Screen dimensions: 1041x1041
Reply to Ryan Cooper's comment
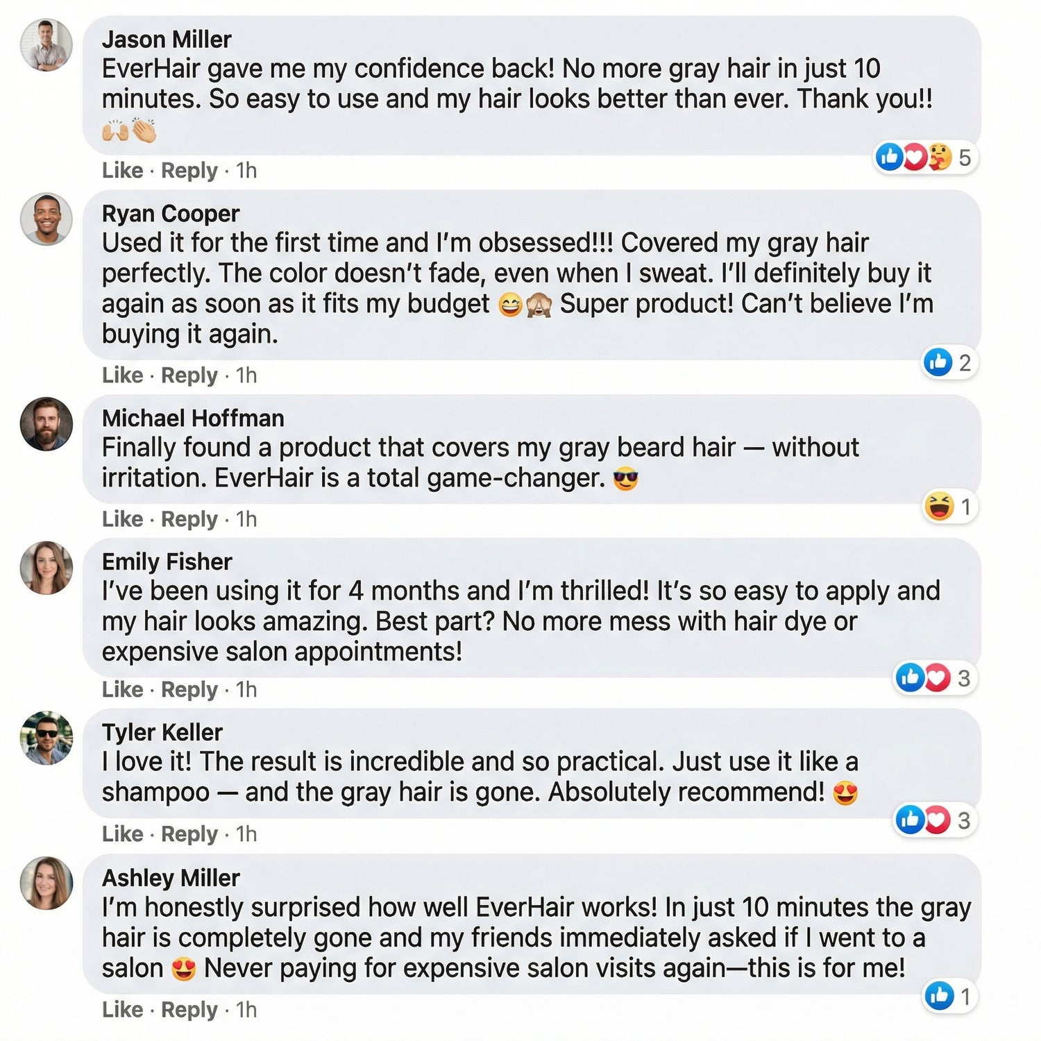[x=189, y=375]
